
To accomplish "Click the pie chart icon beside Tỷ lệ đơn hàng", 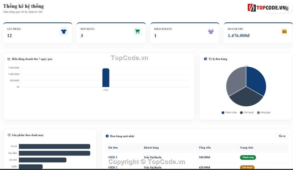I will click(x=205, y=59).
